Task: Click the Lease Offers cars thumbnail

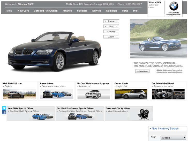Action: tap(56, 94)
